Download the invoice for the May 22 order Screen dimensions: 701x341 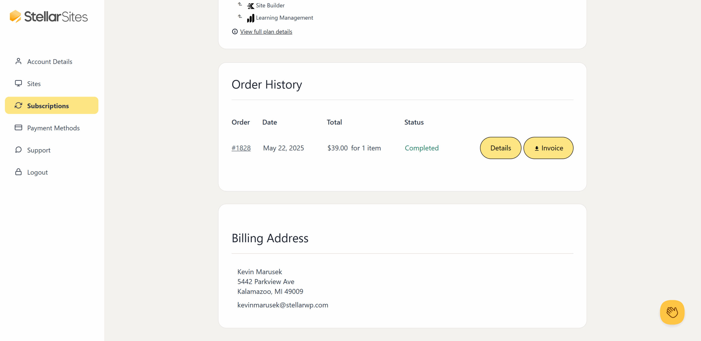548,148
